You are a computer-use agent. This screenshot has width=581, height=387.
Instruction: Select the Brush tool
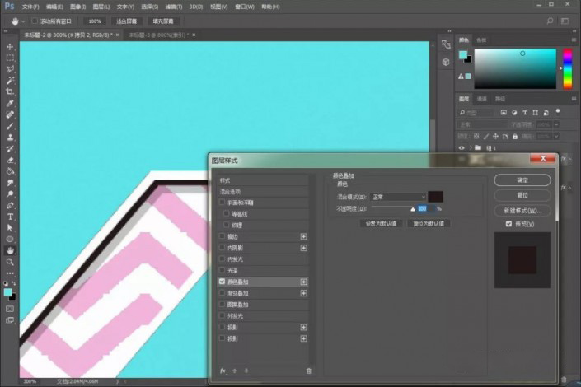[10, 126]
